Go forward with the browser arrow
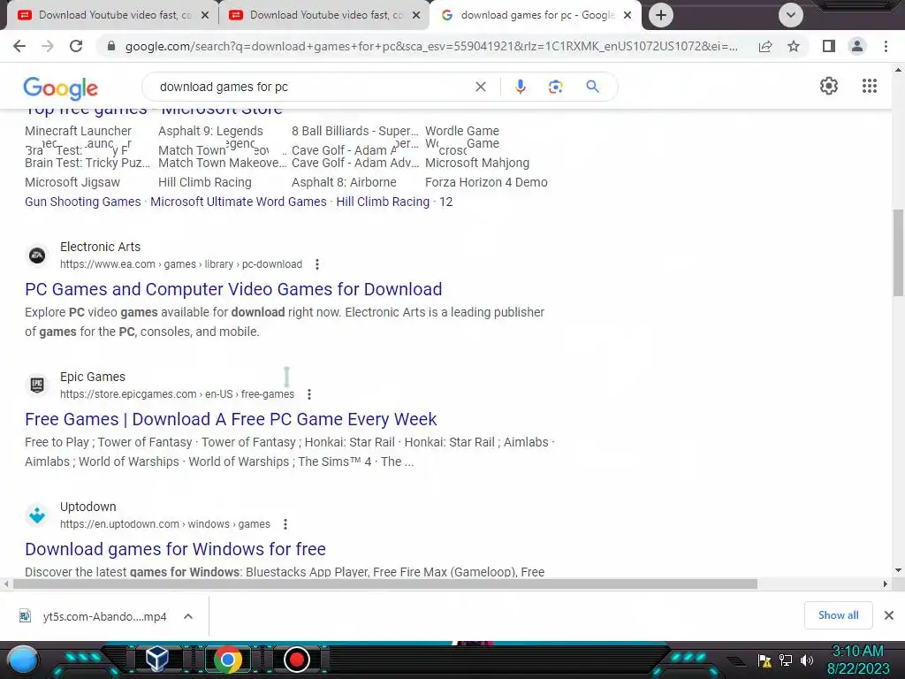The height and width of the screenshot is (679, 905). tap(48, 46)
